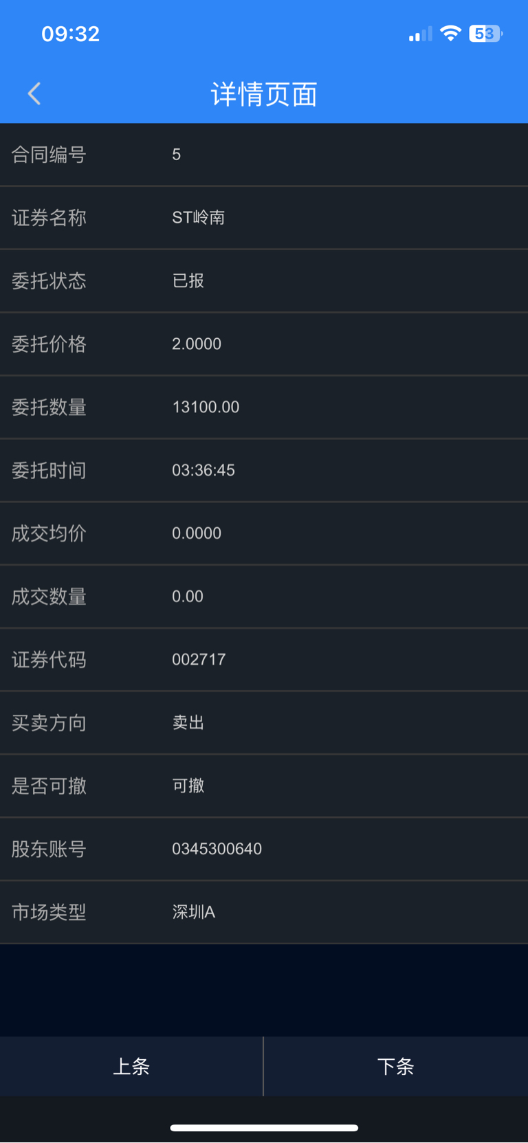Select the 委托时间 03:36:45 row
Viewport: 528px width, 1143px height.
264,470
